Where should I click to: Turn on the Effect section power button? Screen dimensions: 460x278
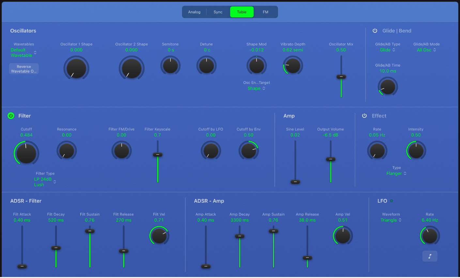tap(364, 116)
